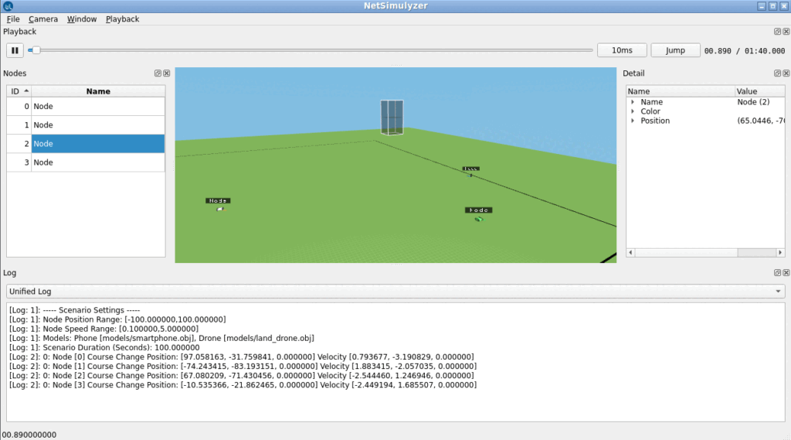Image resolution: width=791 pixels, height=440 pixels.
Task: Open the Playback menu
Action: point(122,19)
